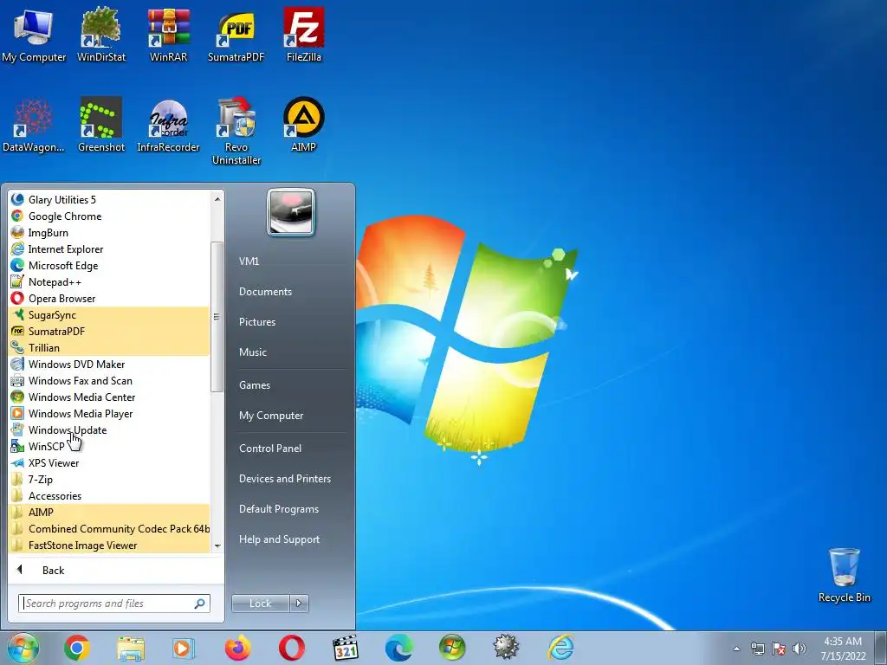Open the InfraRecorder desktop icon
This screenshot has width=887, height=665.
tap(169, 125)
